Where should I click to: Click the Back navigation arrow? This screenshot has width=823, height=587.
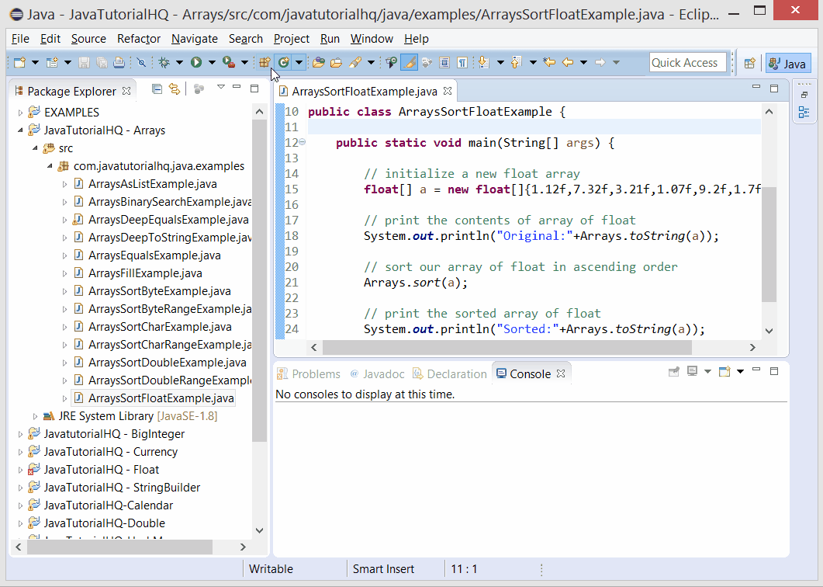[x=567, y=63]
